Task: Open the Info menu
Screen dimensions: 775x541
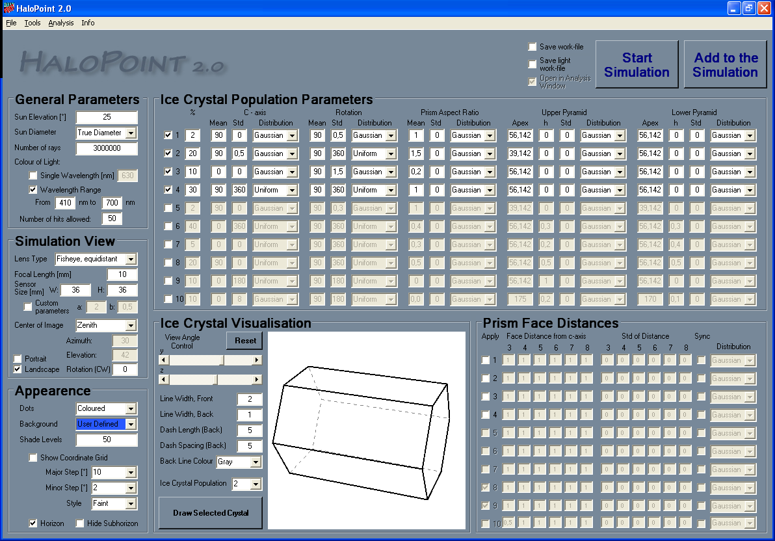Action: pyautogui.click(x=88, y=23)
